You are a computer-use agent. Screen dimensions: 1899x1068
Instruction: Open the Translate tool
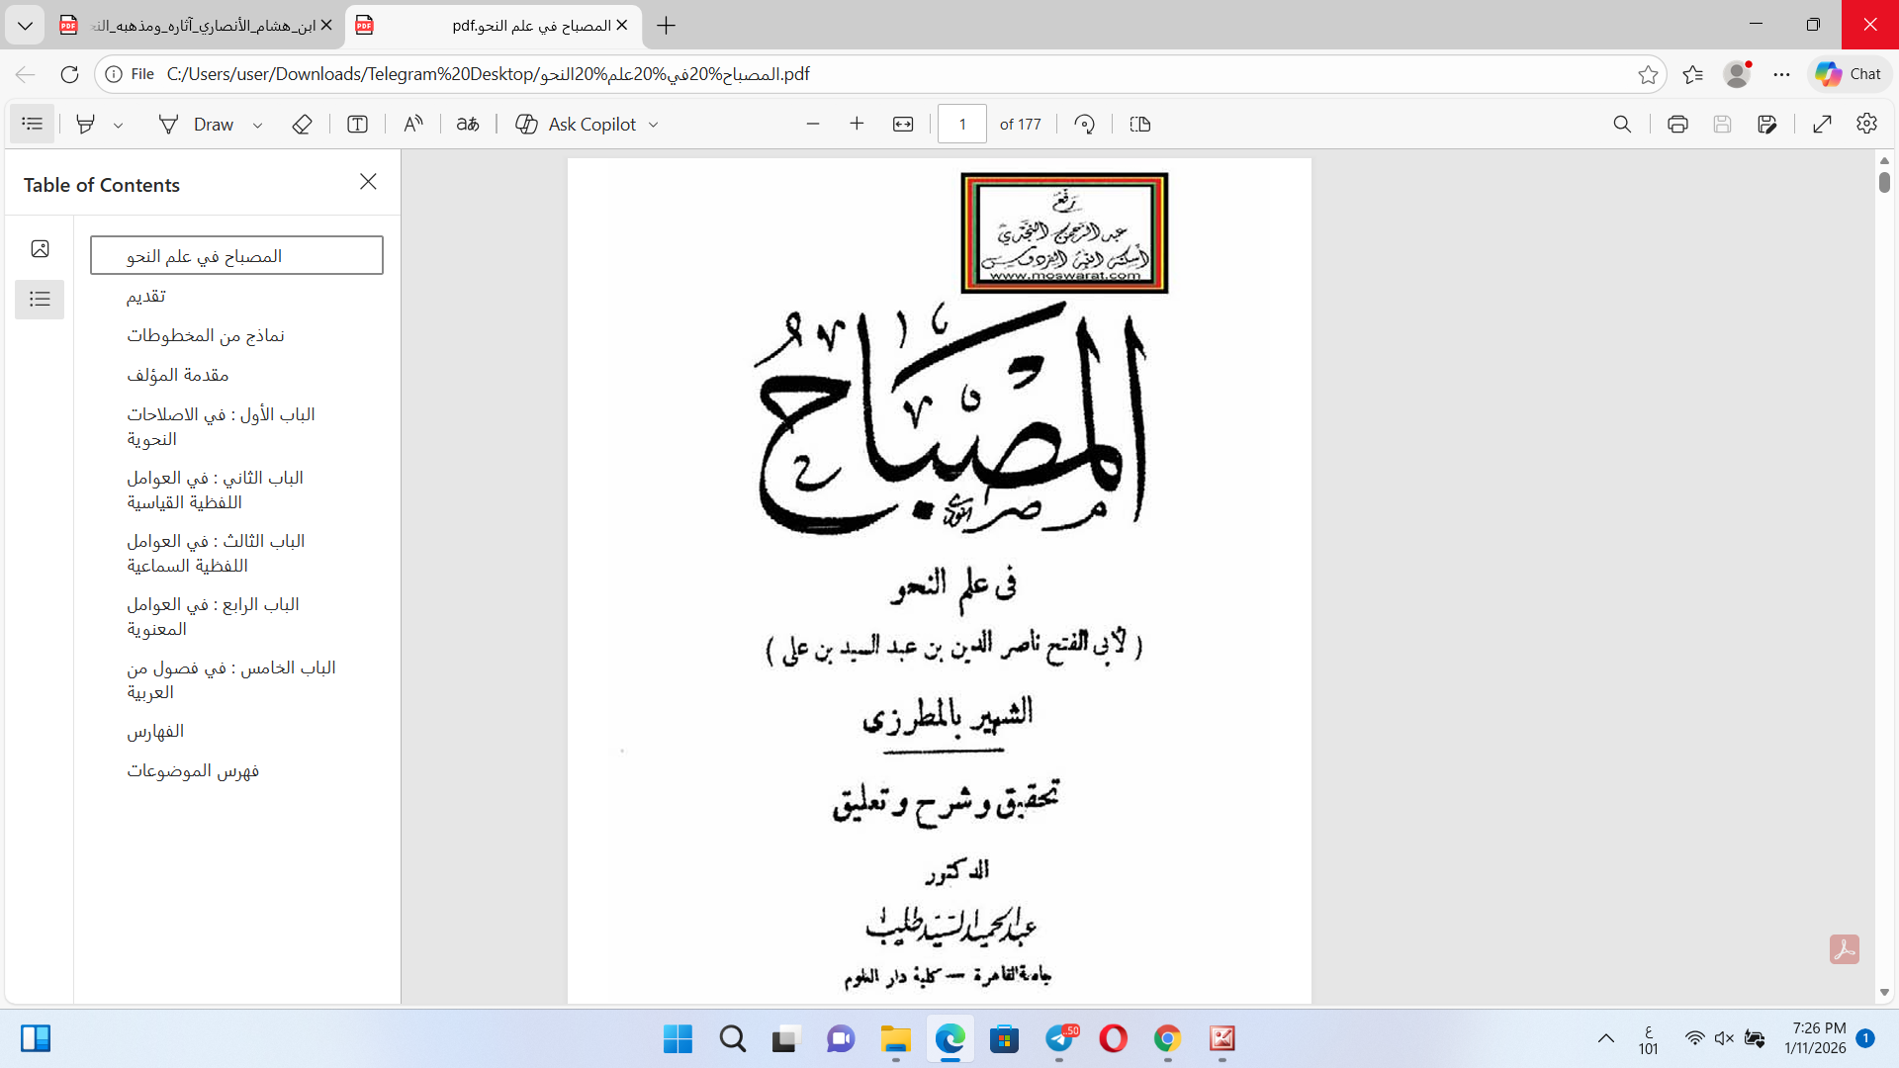tap(468, 124)
